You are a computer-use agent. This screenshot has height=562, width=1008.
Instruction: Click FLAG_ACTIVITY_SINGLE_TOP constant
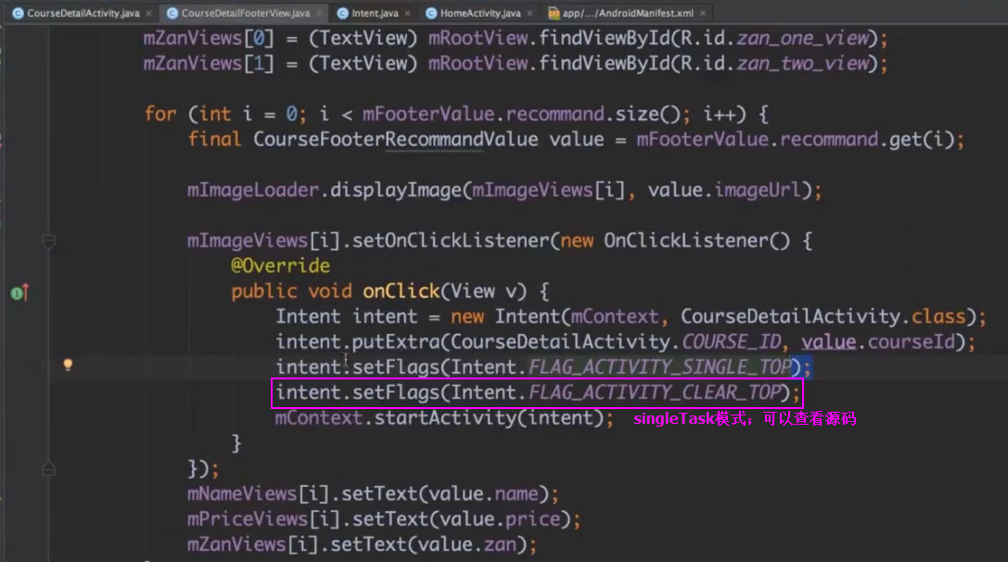coord(659,366)
